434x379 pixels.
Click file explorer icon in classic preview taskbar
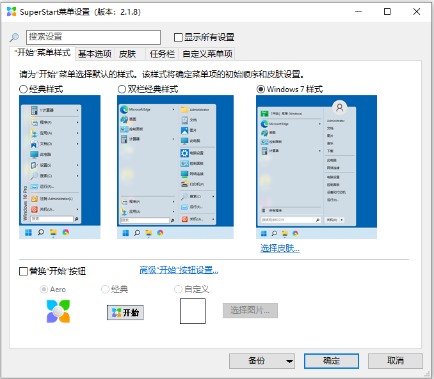53,233
